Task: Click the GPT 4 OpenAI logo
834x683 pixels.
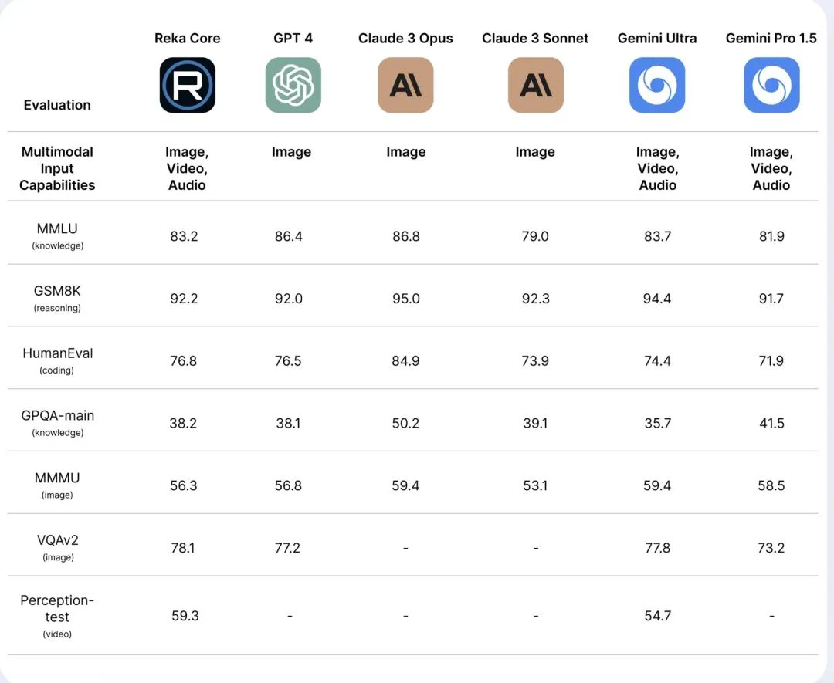Action: point(293,85)
